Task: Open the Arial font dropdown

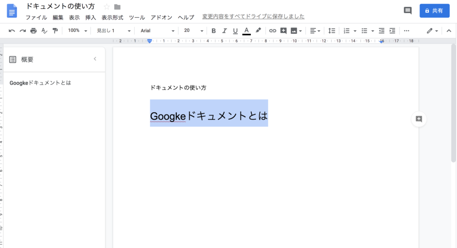Action: click(158, 31)
